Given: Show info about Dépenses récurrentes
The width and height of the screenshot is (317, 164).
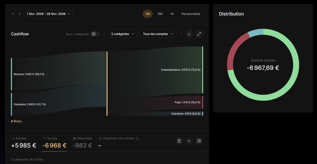Looking at the screenshot, I should tap(137, 139).
